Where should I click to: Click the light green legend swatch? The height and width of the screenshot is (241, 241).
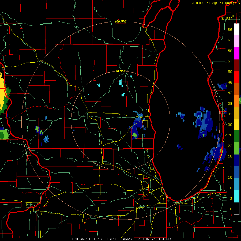pos(236,148)
